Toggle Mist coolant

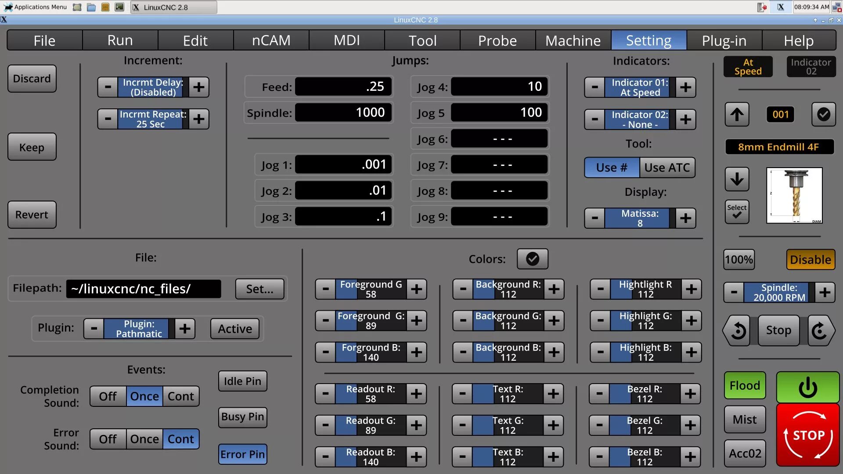click(x=745, y=420)
